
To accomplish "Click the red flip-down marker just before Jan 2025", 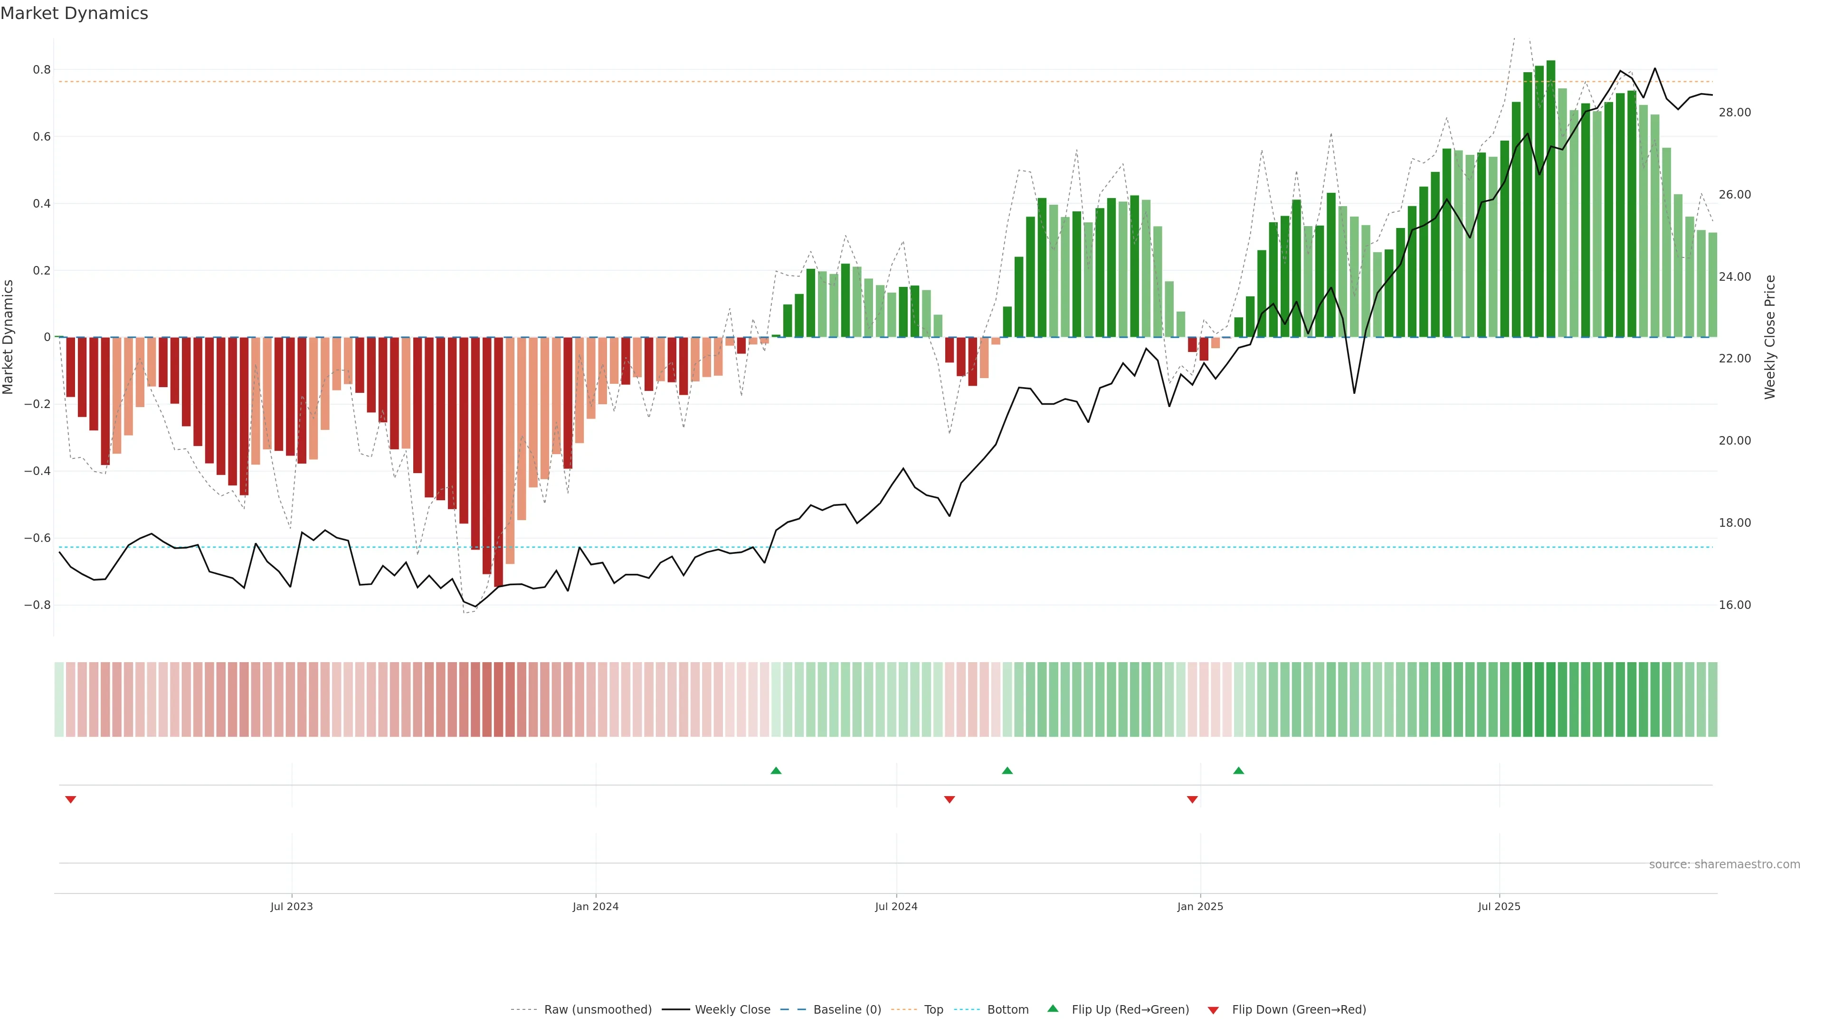I will (1192, 799).
